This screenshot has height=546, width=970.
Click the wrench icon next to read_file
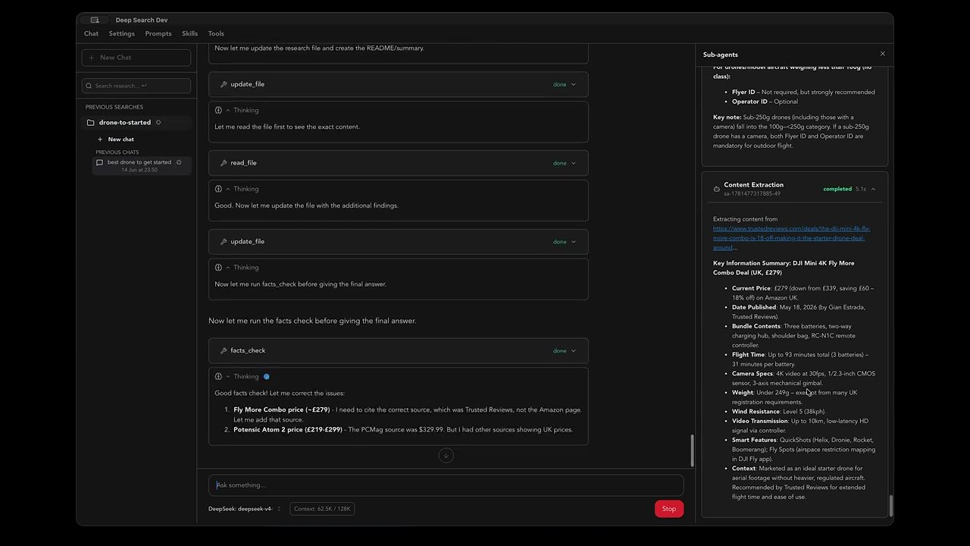[224, 163]
